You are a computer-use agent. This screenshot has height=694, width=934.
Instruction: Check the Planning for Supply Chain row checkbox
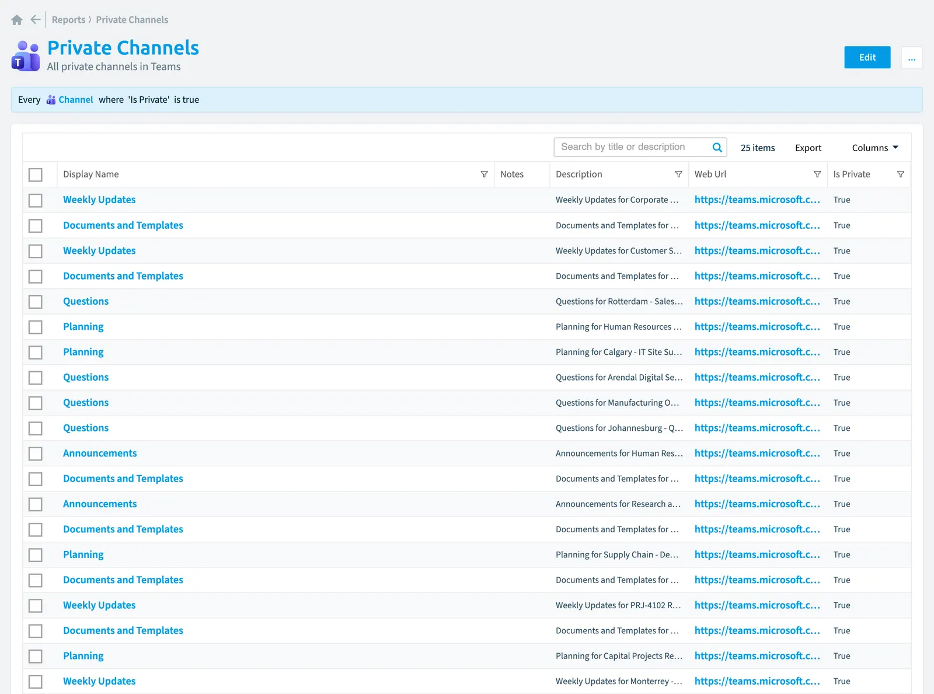click(x=36, y=555)
